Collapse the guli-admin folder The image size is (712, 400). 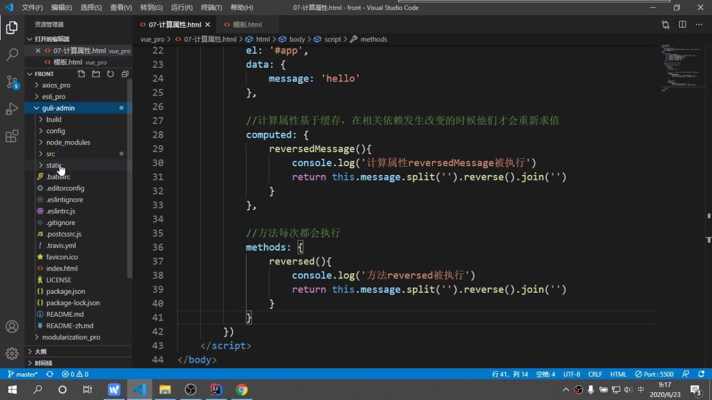(x=58, y=108)
